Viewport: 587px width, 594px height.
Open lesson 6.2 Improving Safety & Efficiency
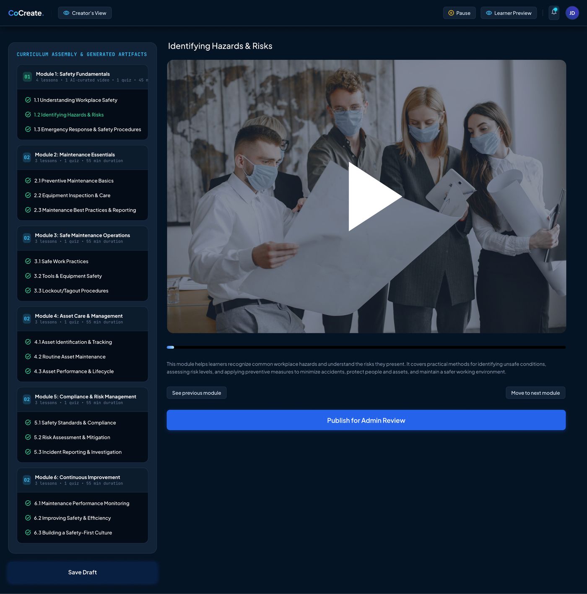coord(73,518)
